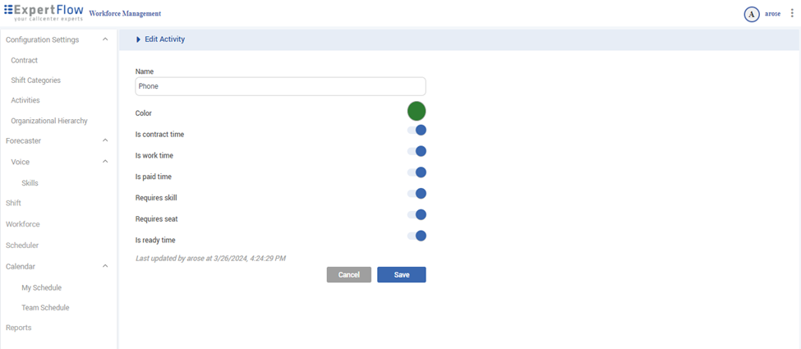Open the green activity color picker

[417, 111]
